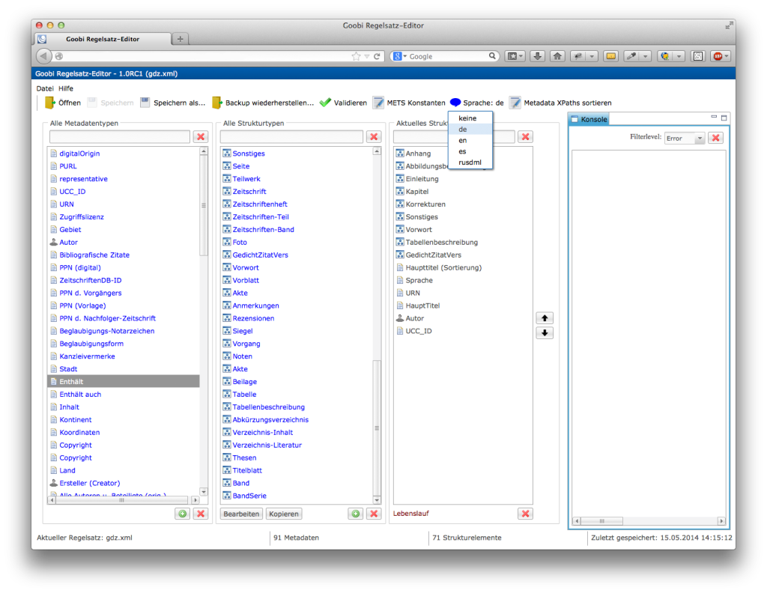Click the Validieren green checkmark

(x=325, y=103)
